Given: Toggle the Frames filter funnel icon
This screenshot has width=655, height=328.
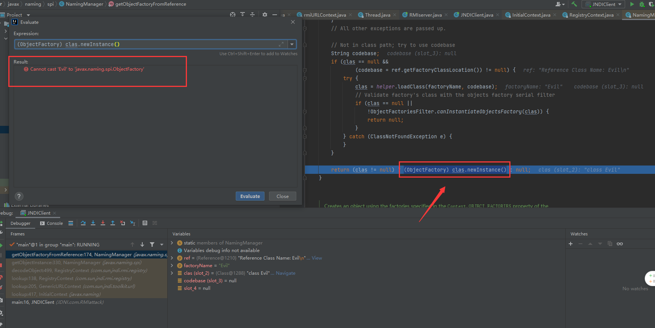Looking at the screenshot, I should [152, 244].
